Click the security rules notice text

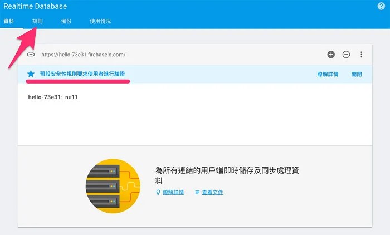tap(82, 74)
